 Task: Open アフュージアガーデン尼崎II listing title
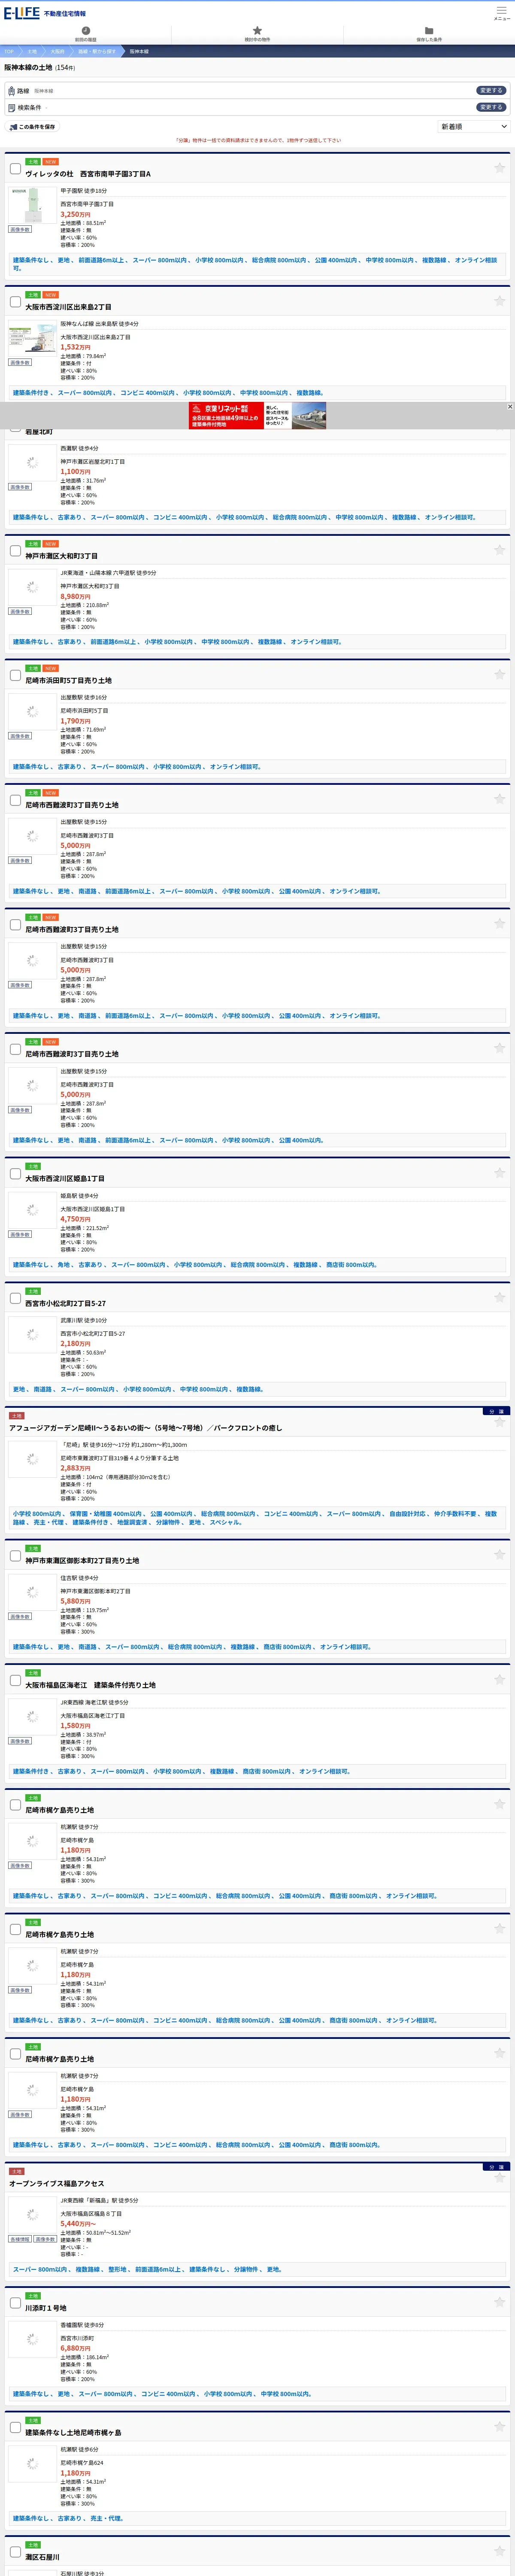[145, 1428]
